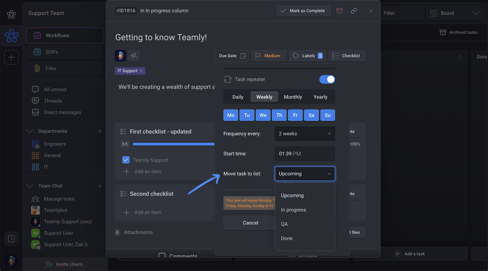Click Mark as Complete
This screenshot has height=271, width=488.
304,11
